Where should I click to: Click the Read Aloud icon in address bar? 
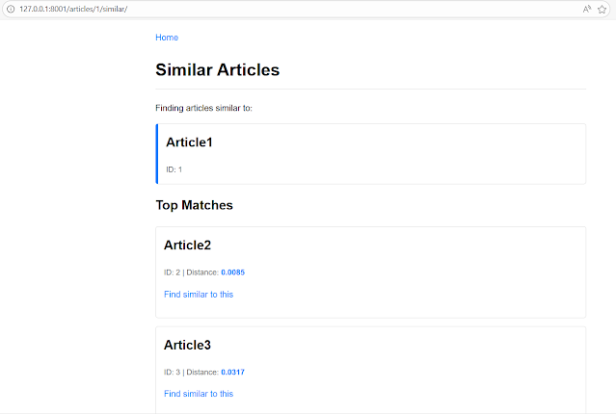coord(587,9)
